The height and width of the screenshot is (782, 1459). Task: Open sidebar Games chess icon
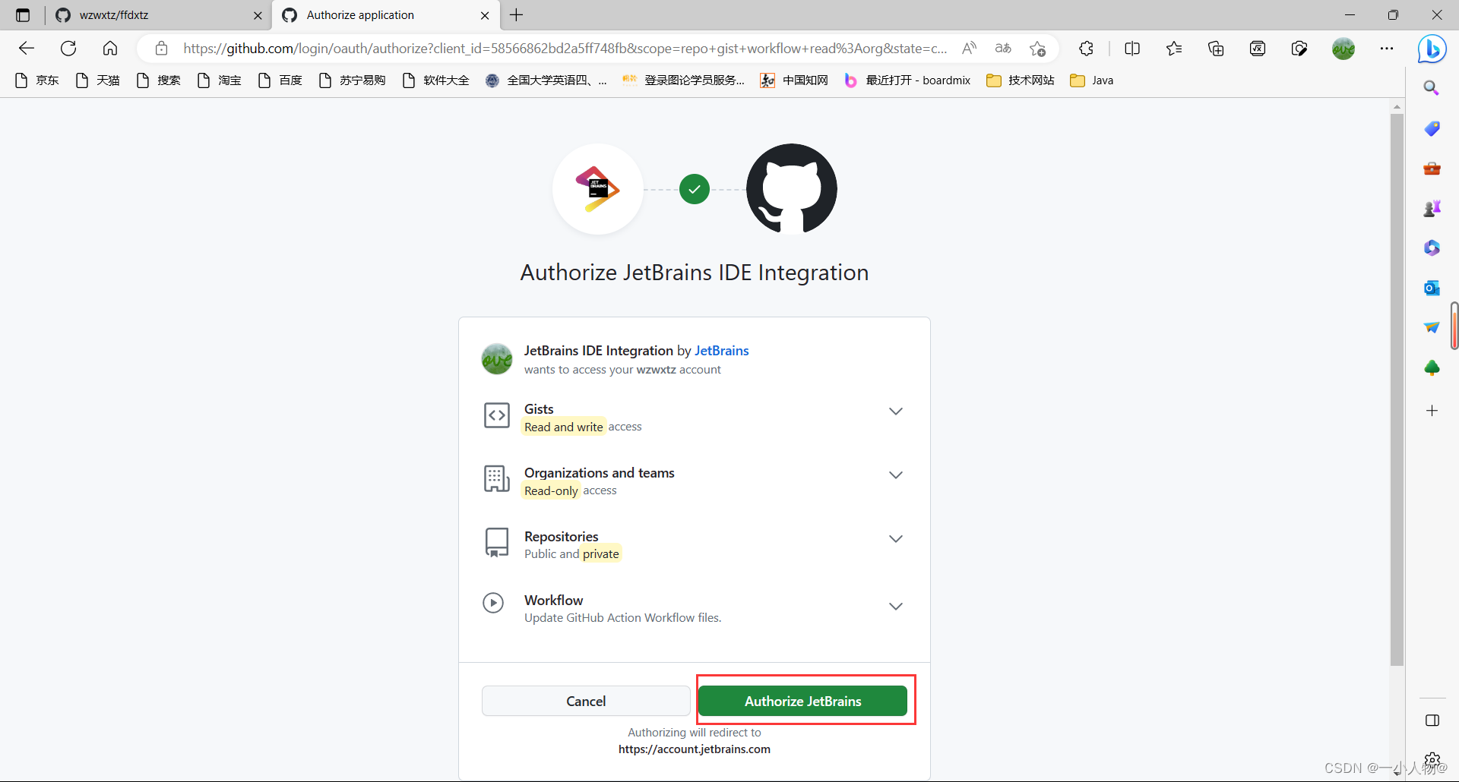(1432, 208)
